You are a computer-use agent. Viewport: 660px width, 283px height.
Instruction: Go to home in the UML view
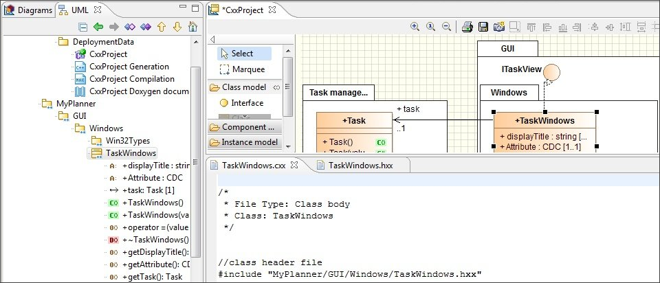(192, 27)
